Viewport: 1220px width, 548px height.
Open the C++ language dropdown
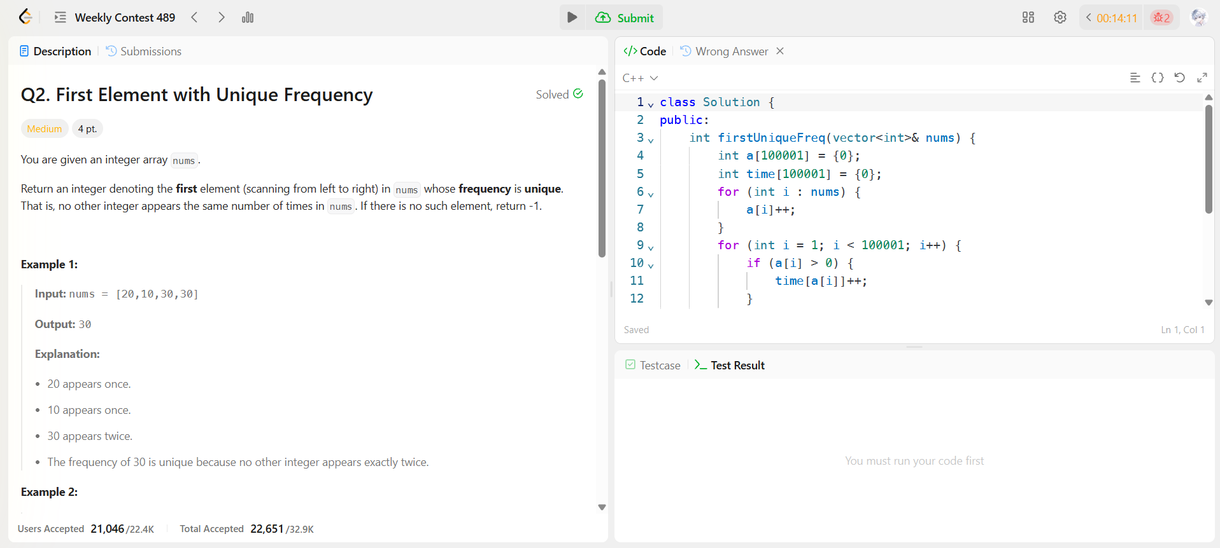point(640,78)
